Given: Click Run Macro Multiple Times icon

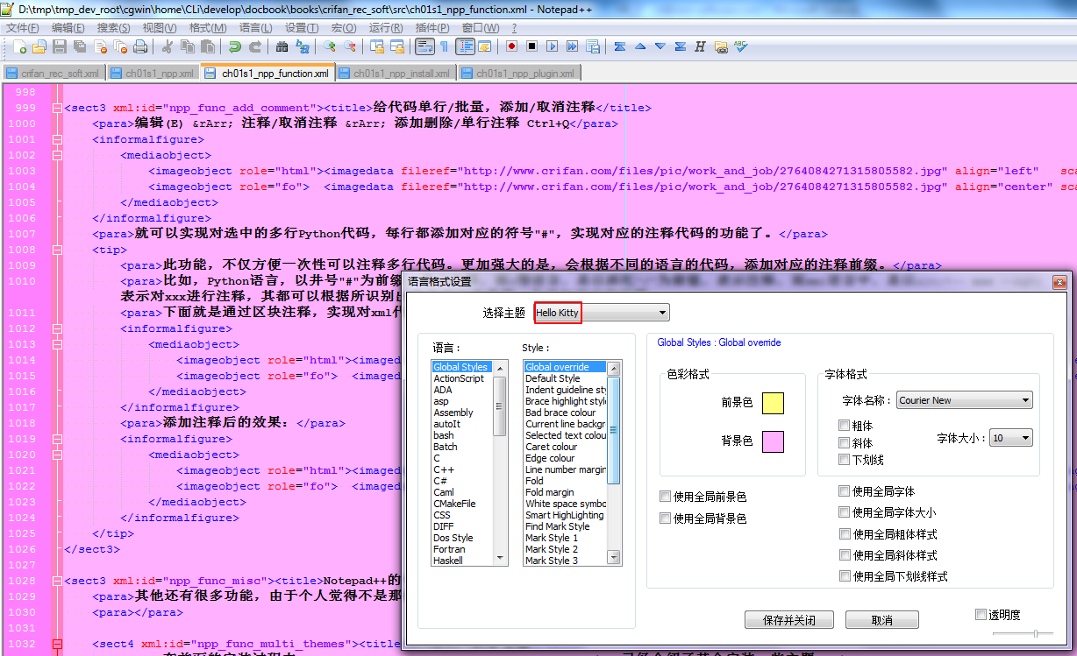Looking at the screenshot, I should point(573,46).
